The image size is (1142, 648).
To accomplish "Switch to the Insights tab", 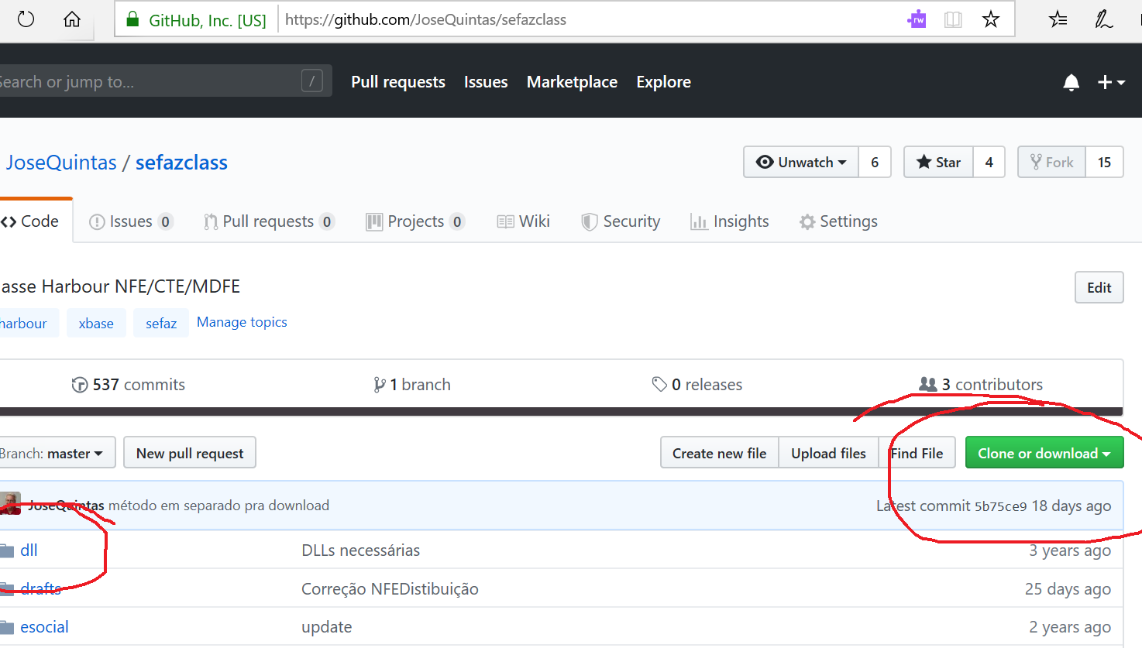I will pos(730,222).
